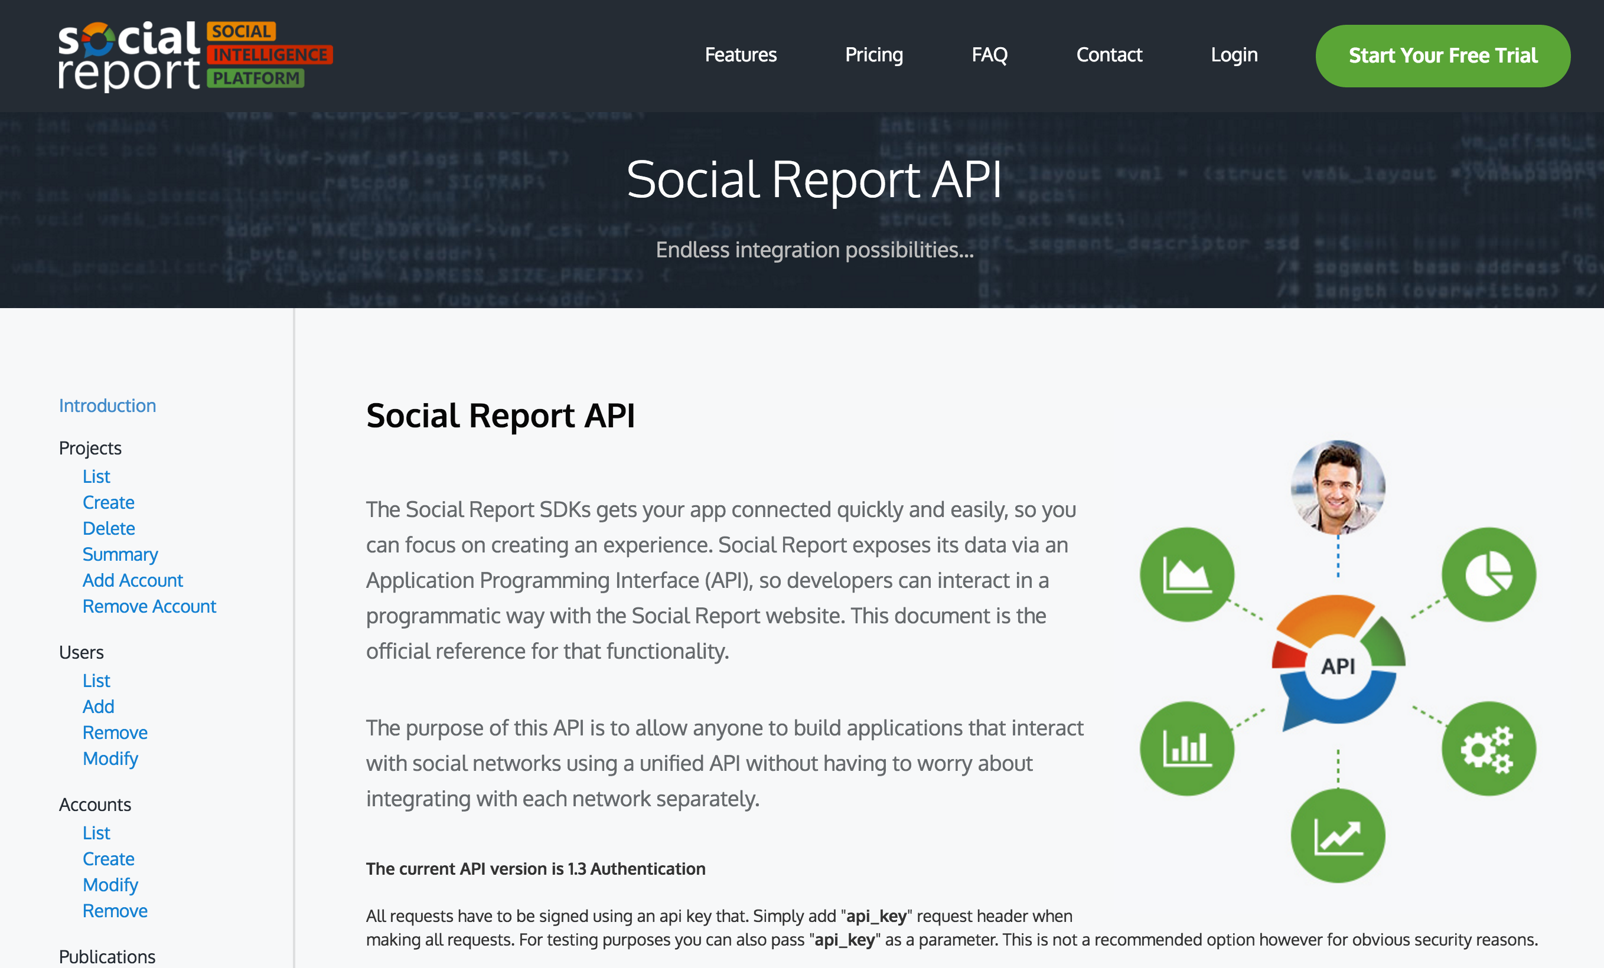This screenshot has width=1604, height=968.
Task: Click the trending line chart circle icon
Action: coord(1337,836)
